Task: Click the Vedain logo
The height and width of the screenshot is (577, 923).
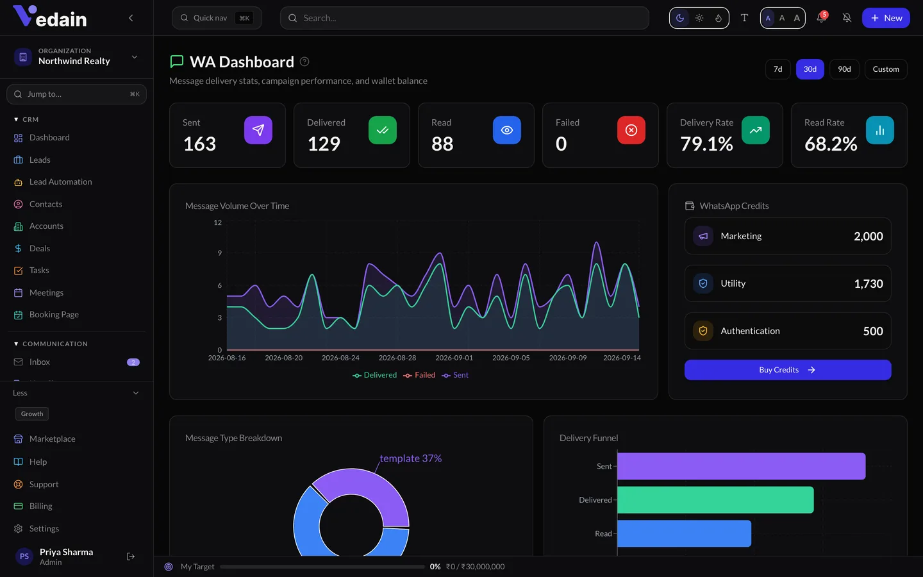Action: 50,17
